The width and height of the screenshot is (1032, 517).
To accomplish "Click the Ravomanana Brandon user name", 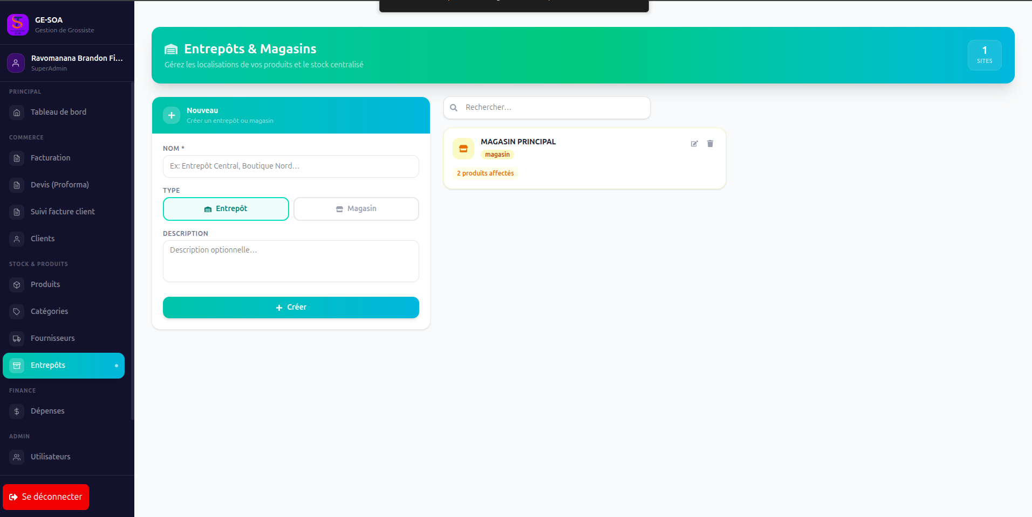I will 77,58.
